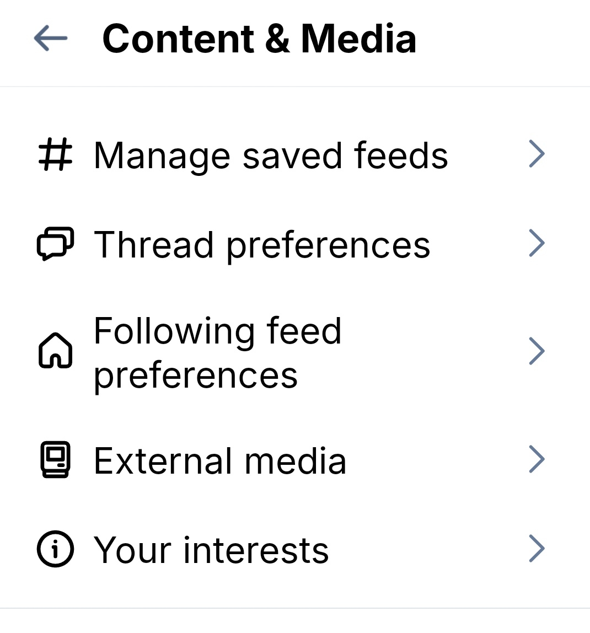The image size is (590, 633).
Task: Click the hashtag icon for saved feeds
Action: tap(55, 154)
